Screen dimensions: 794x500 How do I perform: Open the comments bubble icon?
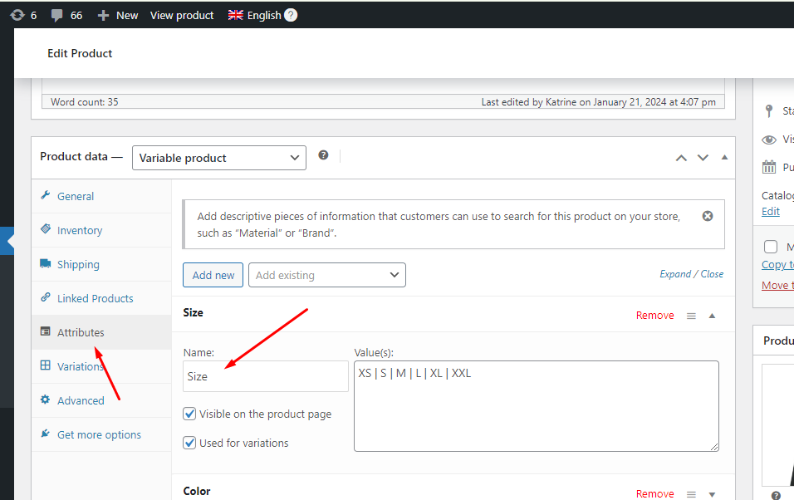(57, 15)
